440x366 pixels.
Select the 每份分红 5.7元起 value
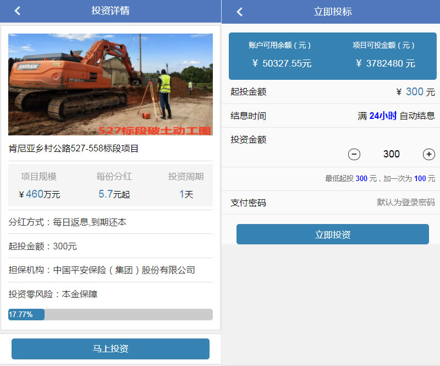[114, 194]
